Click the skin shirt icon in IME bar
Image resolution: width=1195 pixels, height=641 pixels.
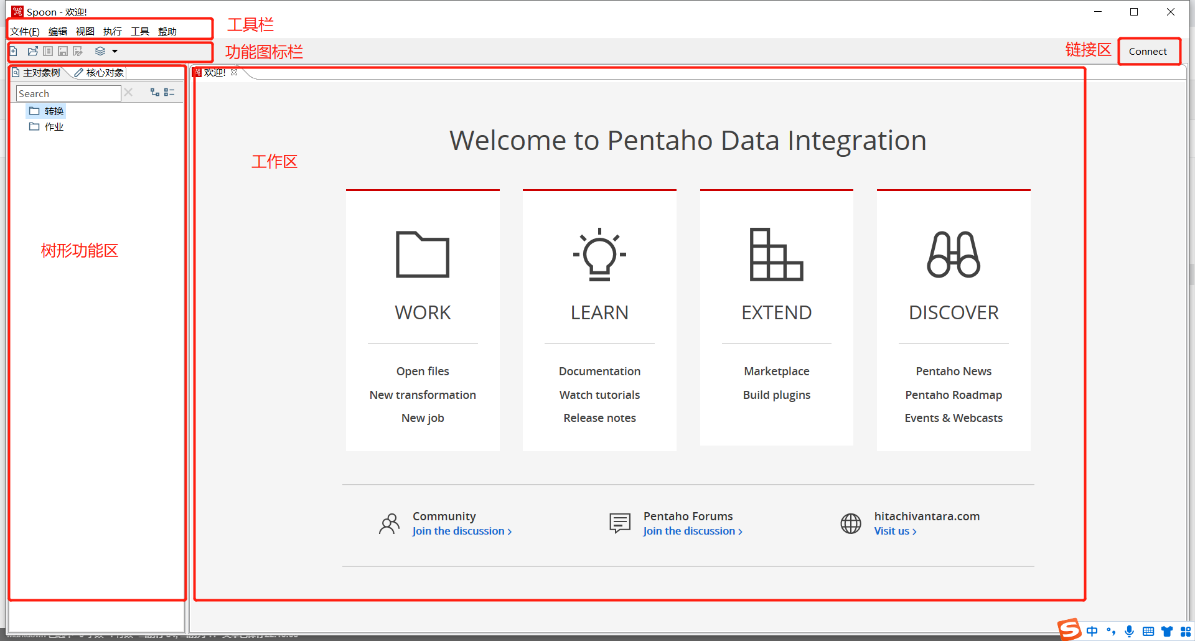click(1167, 631)
